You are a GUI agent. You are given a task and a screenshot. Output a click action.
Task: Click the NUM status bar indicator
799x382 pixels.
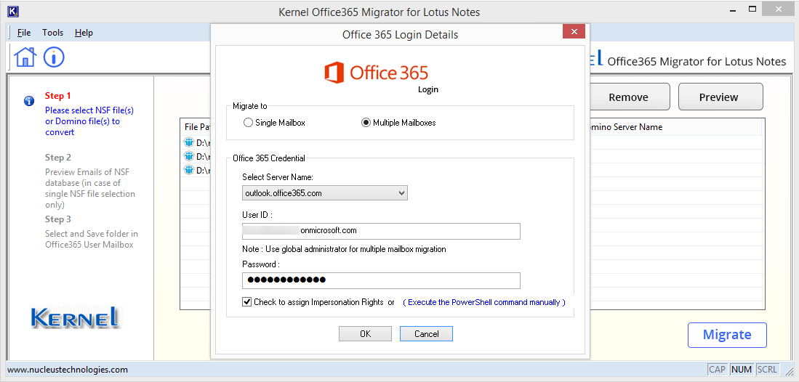point(742,370)
